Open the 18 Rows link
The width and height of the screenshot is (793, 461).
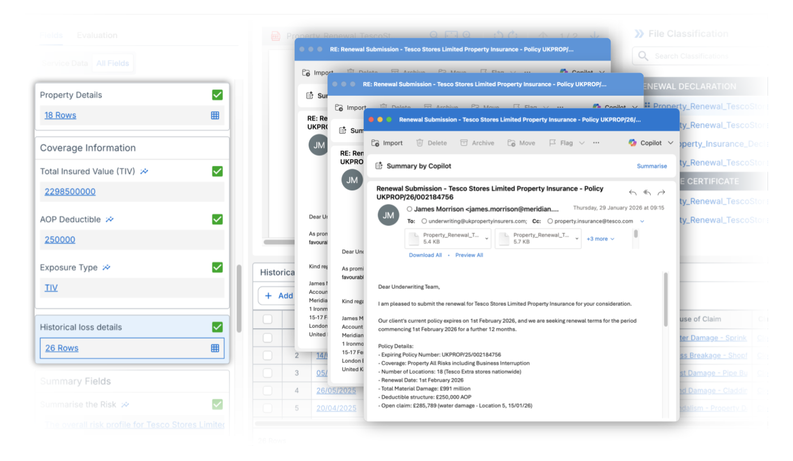click(x=60, y=115)
